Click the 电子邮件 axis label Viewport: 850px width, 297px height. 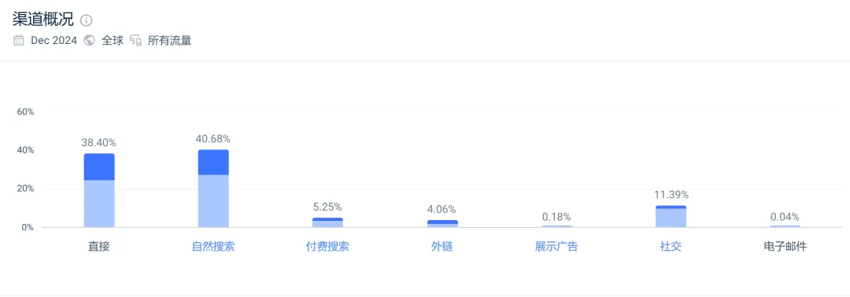785,247
